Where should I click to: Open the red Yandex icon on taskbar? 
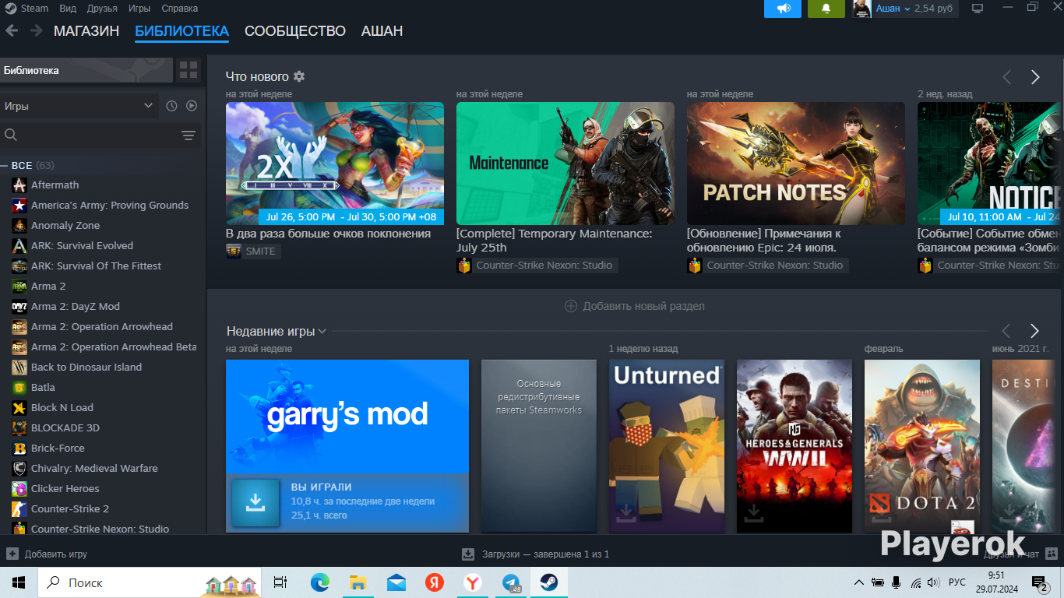(435, 582)
